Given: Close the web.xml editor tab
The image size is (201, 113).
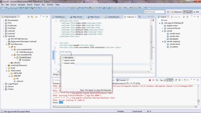Looking at the screenshot, I should (x=135, y=17).
